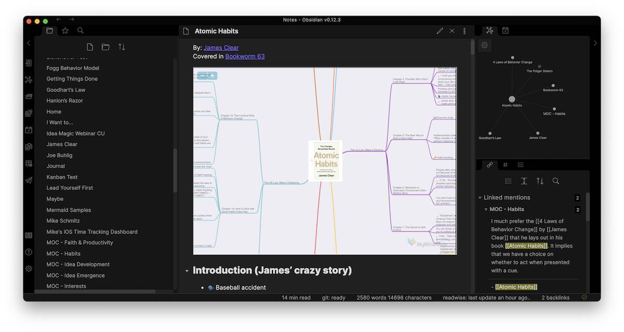Click the Bookworm 63 graph node
624x332 pixels.
pyautogui.click(x=553, y=86)
